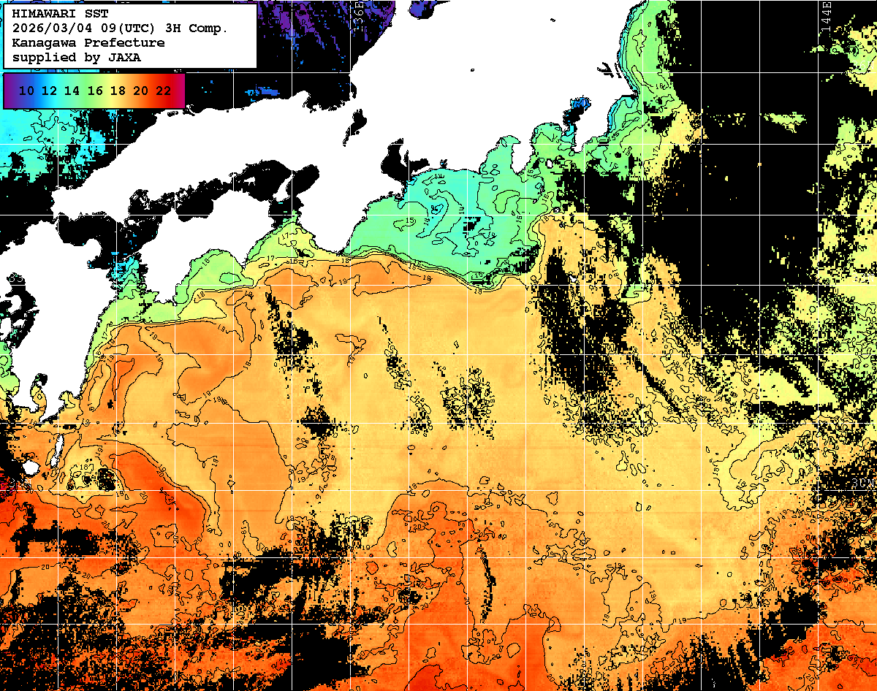Pick the 18 value on temperature legend

click(118, 91)
